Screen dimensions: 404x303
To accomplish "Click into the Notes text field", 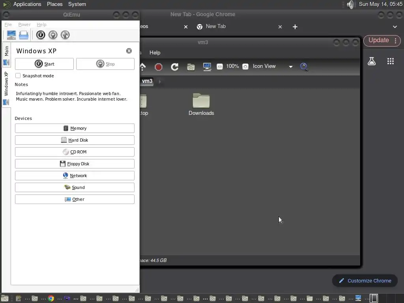I will point(75,101).
